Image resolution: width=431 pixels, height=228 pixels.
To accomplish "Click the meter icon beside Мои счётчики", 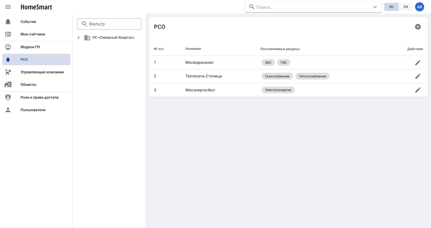I will coord(8,34).
